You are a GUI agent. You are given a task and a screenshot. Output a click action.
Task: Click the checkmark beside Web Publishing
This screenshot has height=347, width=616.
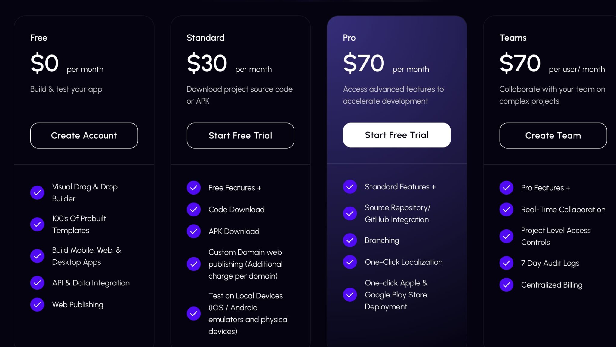pyautogui.click(x=37, y=304)
